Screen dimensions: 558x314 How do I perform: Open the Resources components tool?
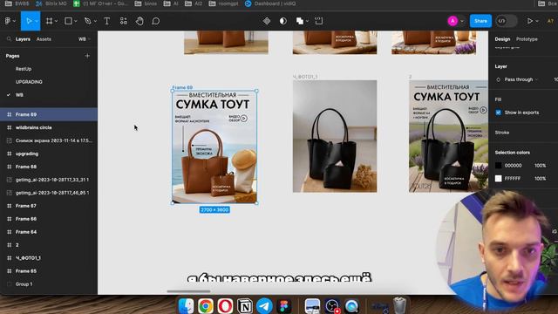pos(124,21)
